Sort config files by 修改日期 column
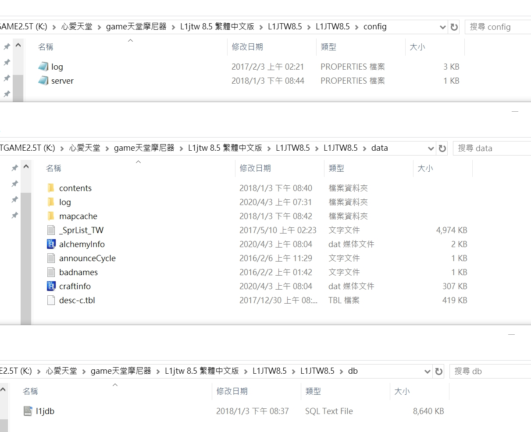 coord(247,47)
